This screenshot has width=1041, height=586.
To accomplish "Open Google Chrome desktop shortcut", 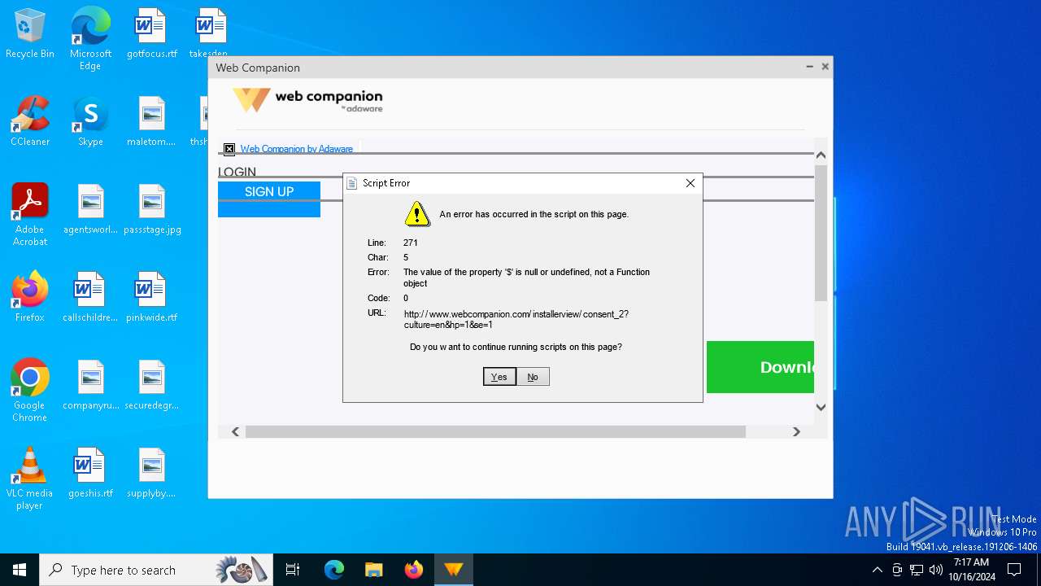I will point(30,391).
